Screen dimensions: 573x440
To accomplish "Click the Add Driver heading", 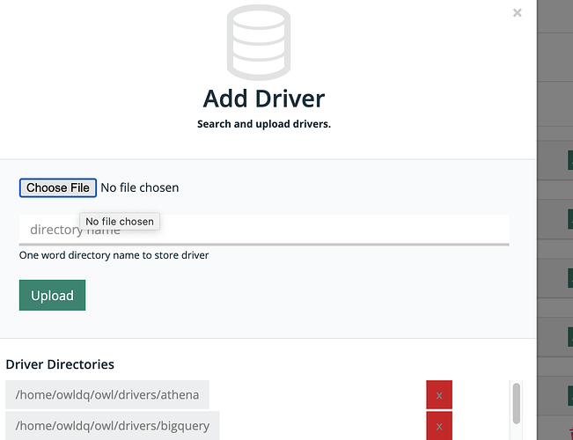I will click(264, 99).
